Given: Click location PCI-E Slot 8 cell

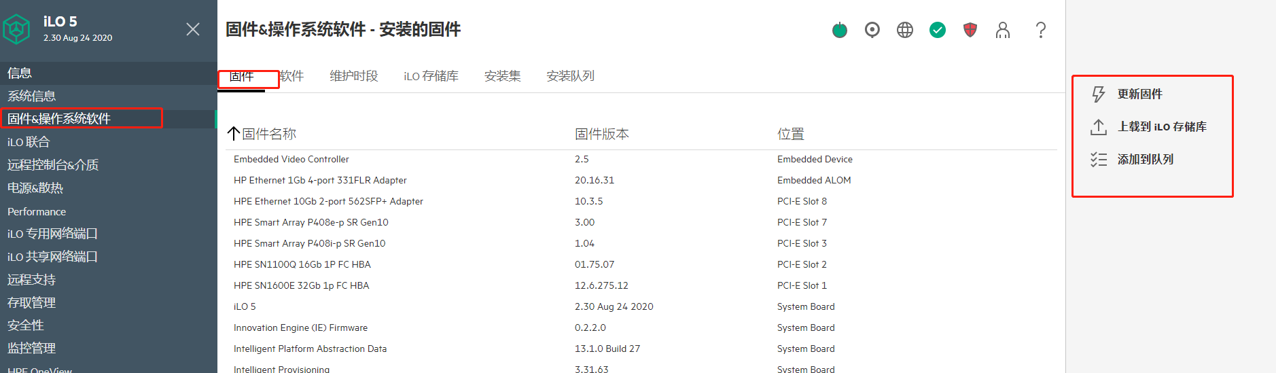Looking at the screenshot, I should pos(802,201).
